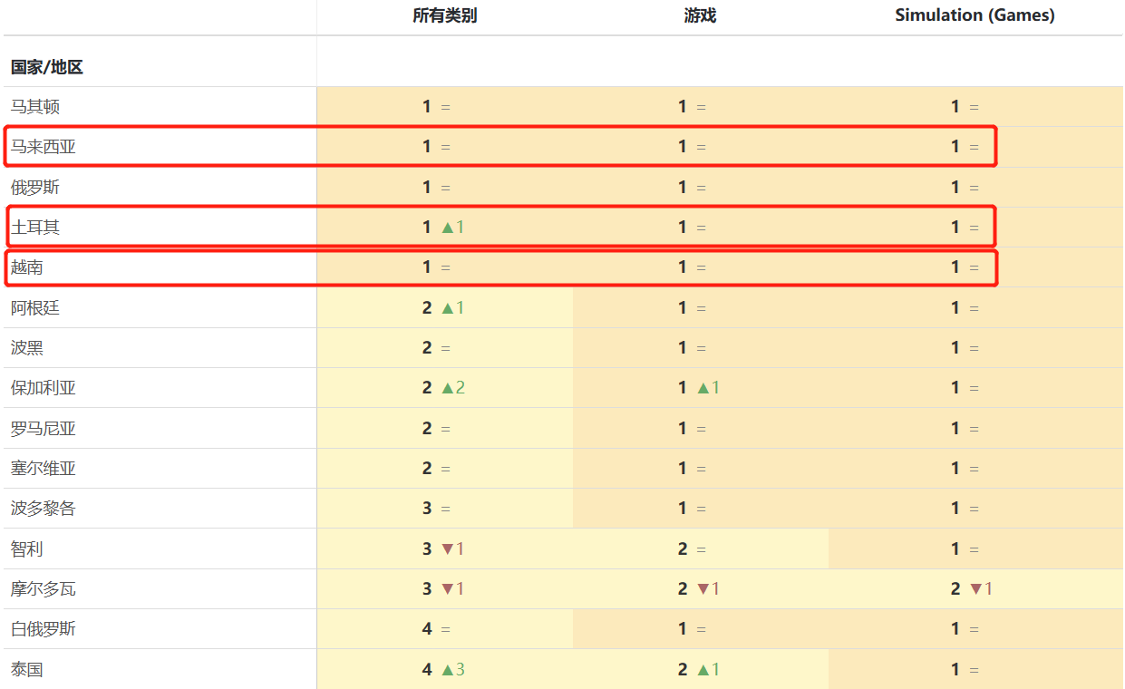Click the green up arrow in 土耳其 row

[x=447, y=228]
